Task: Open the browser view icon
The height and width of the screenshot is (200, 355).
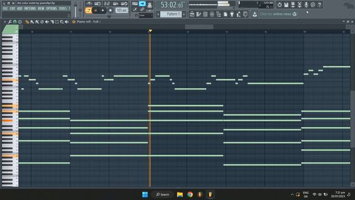Action: [x=219, y=14]
